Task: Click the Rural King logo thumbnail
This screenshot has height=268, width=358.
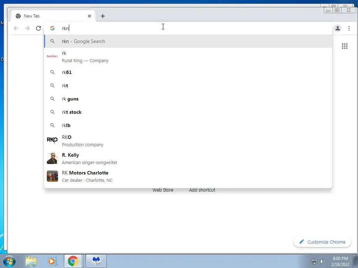Action: click(52, 56)
